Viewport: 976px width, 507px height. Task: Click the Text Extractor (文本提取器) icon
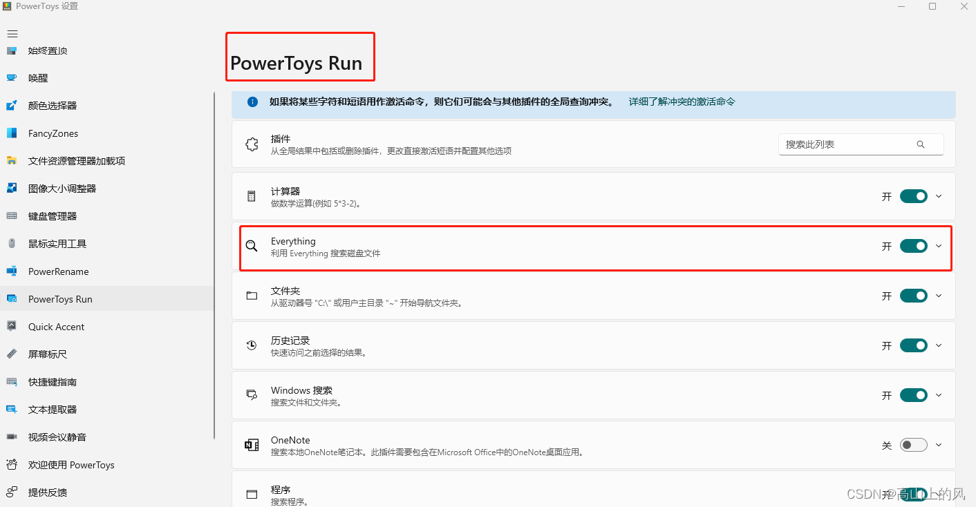pyautogui.click(x=12, y=410)
